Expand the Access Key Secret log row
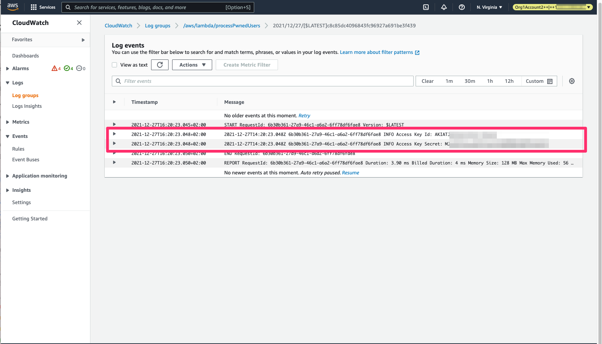Image resolution: width=602 pixels, height=344 pixels. click(114, 143)
